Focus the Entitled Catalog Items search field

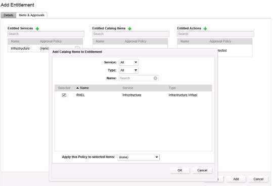pos(131,34)
